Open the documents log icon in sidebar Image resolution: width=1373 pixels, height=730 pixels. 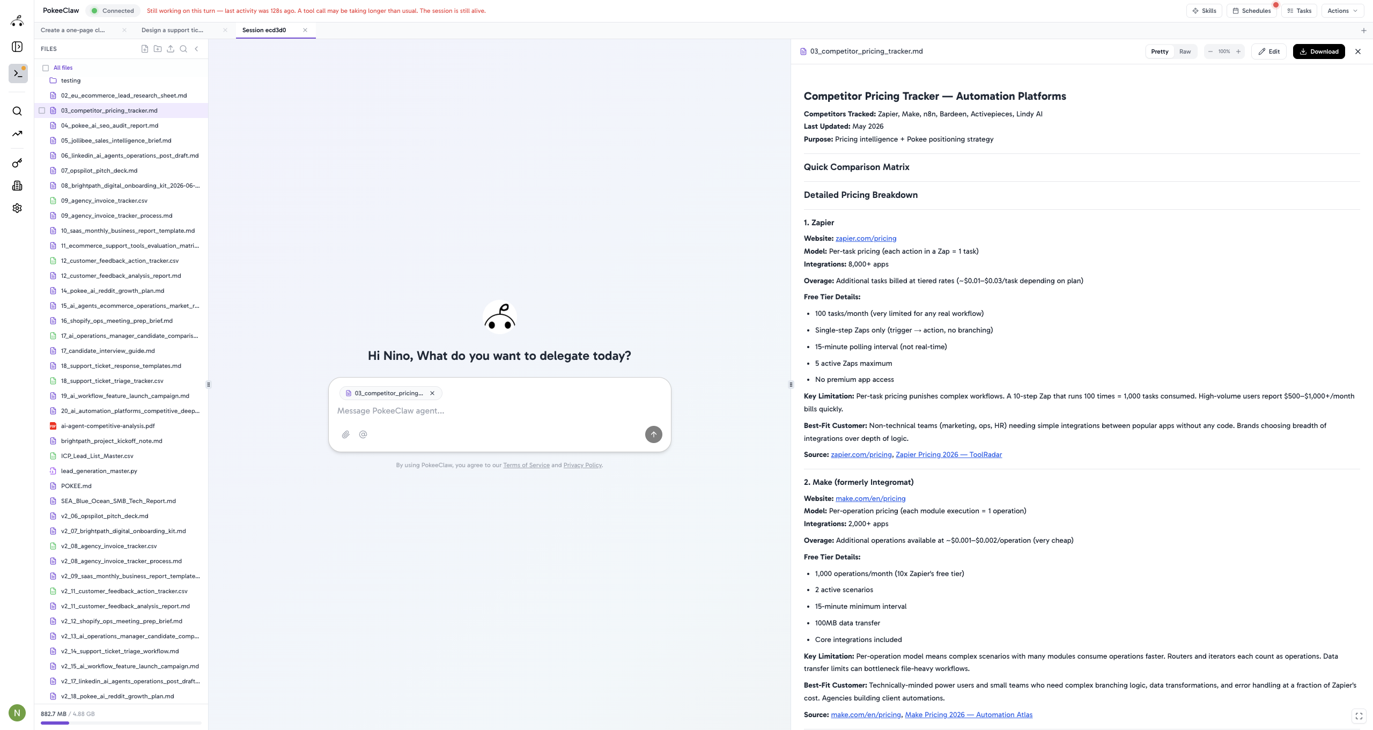pyautogui.click(x=17, y=186)
